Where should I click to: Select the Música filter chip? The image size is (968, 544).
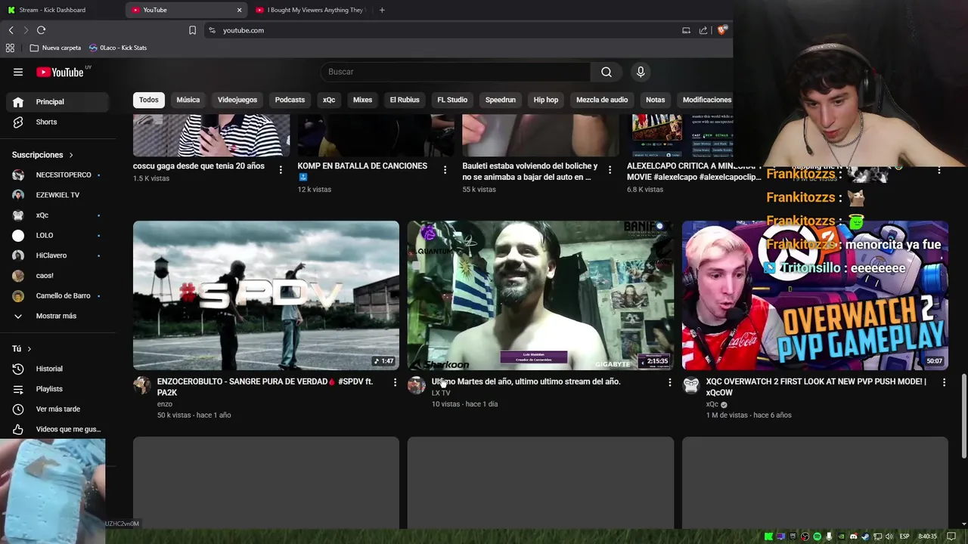[188, 100]
